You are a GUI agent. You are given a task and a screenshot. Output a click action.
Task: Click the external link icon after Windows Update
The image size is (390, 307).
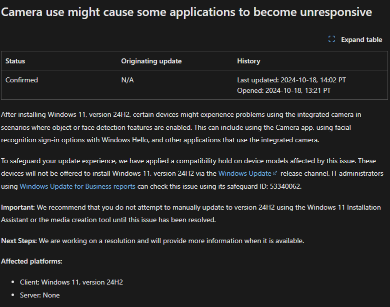pyautogui.click(x=275, y=173)
